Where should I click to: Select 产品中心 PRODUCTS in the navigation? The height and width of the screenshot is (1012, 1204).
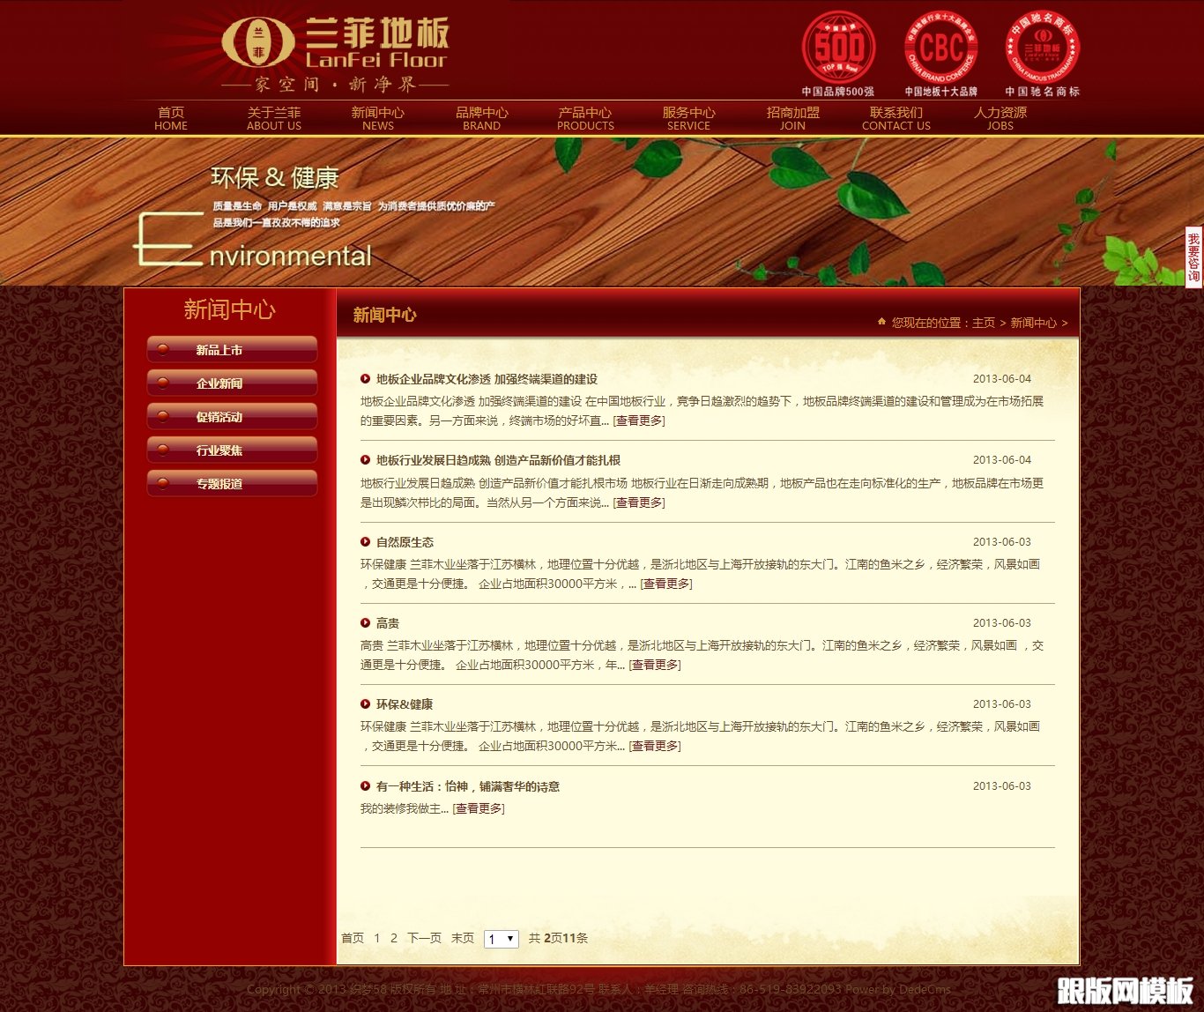click(585, 118)
